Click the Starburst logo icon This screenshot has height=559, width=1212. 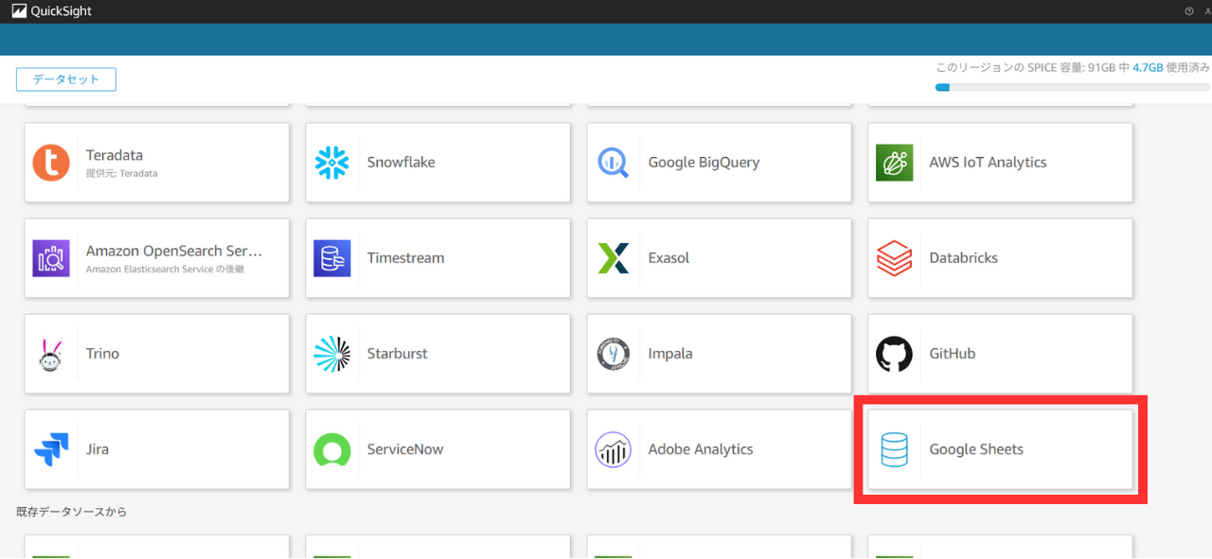[332, 354]
